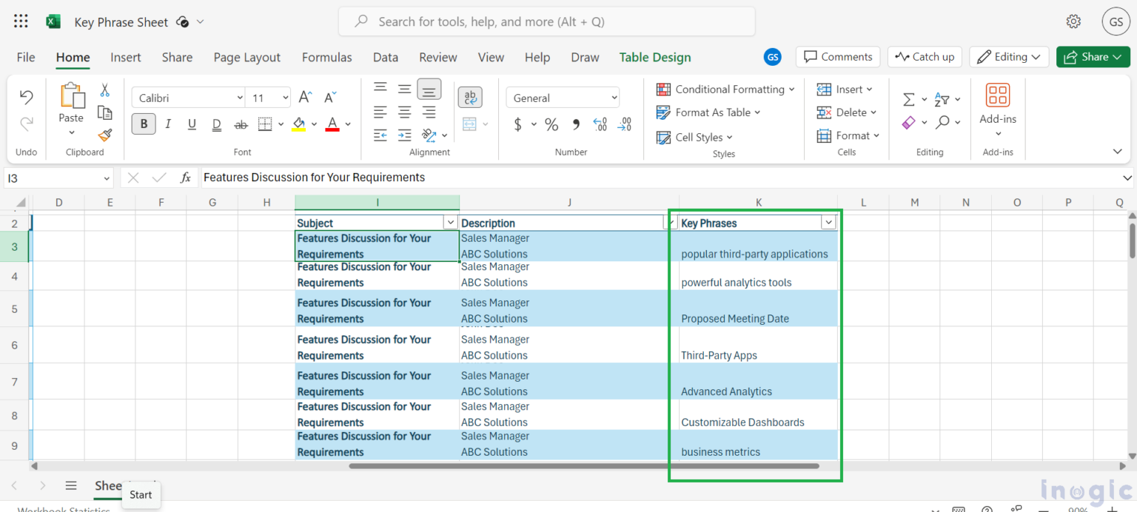
Task: Toggle Underline formatting
Action: (x=192, y=124)
